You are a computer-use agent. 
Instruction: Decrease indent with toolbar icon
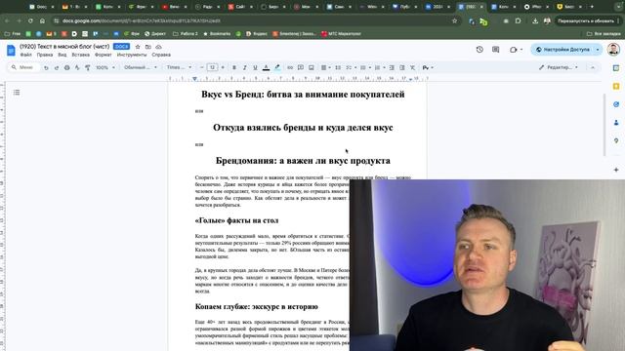tap(392, 67)
